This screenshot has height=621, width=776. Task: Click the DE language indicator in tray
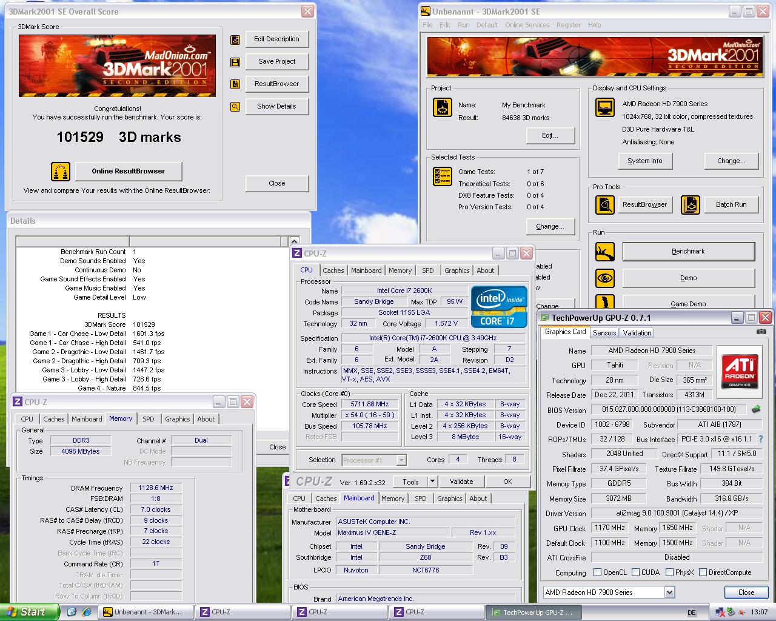(x=692, y=613)
